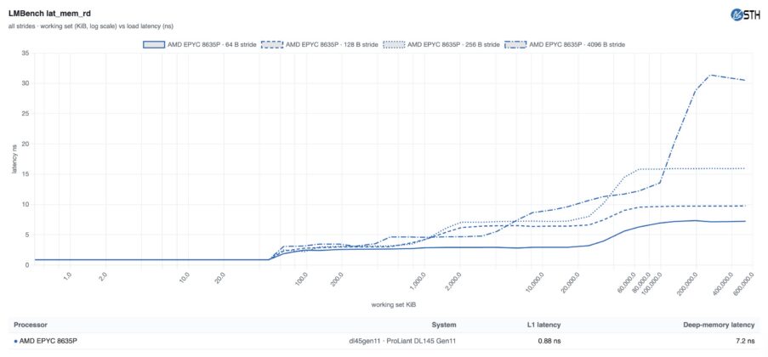Click the Deep-memory latency column header

pyautogui.click(x=719, y=325)
